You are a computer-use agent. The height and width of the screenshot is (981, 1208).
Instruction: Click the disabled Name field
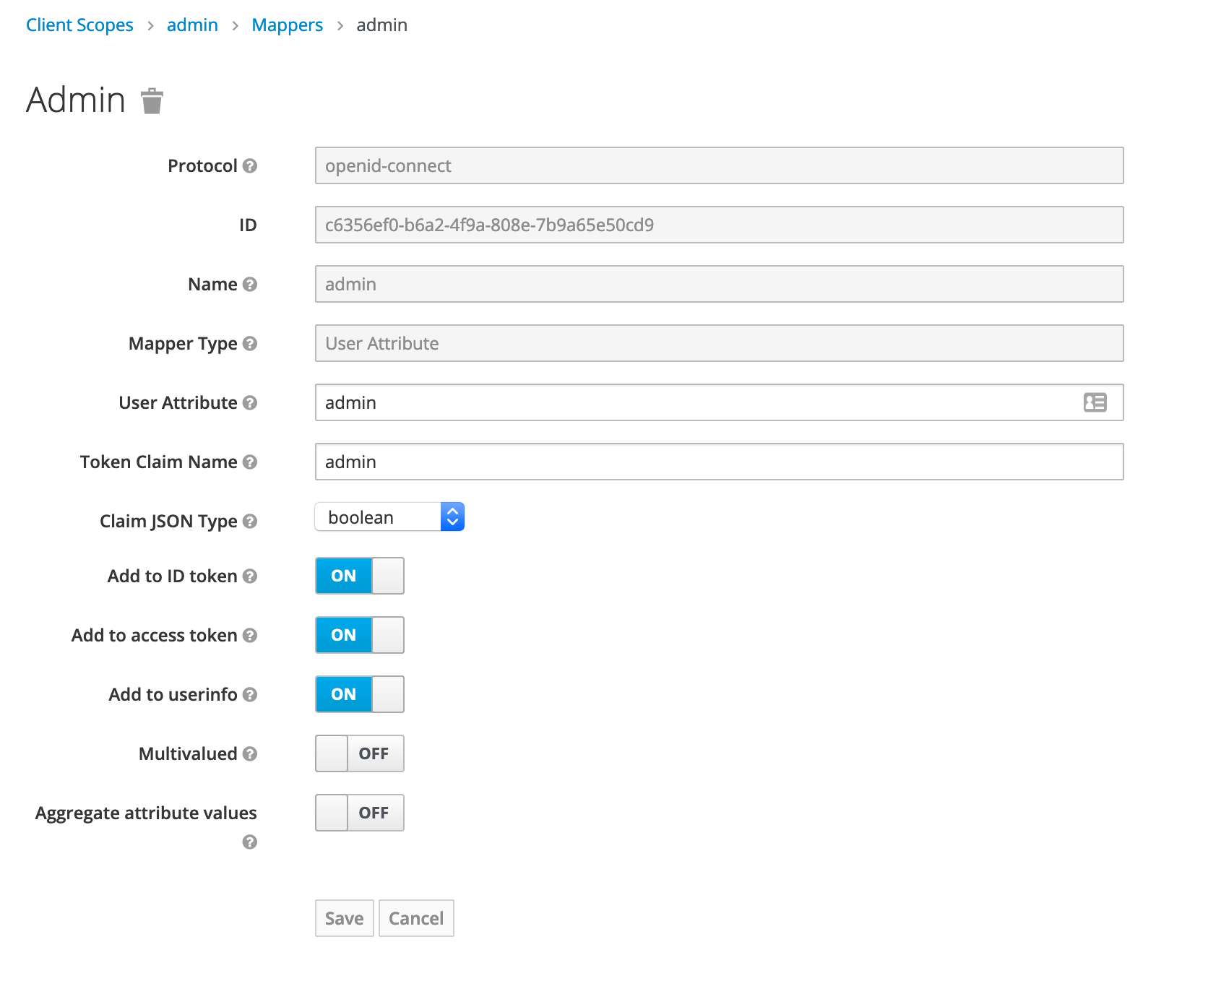point(720,284)
